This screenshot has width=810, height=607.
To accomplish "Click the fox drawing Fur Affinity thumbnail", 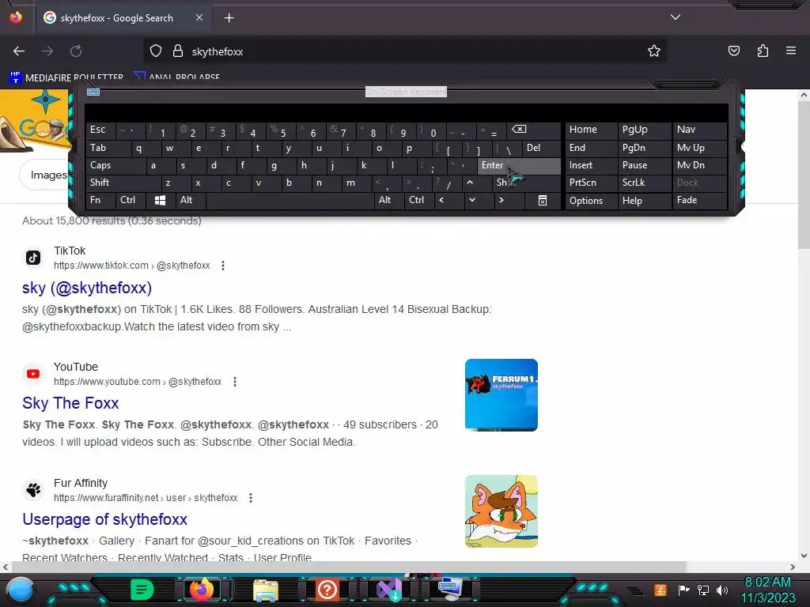I will 501,511.
